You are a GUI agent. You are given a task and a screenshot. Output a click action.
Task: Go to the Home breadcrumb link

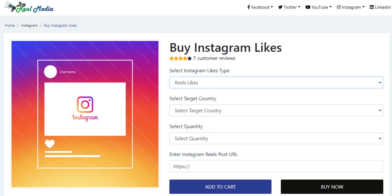[x=10, y=25]
